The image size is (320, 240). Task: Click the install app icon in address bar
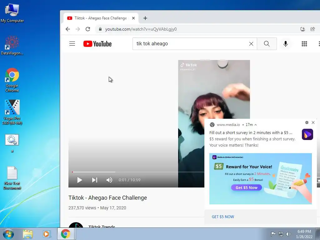(x=302, y=29)
